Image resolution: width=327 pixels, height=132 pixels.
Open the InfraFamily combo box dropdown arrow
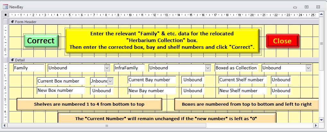tap(208, 68)
